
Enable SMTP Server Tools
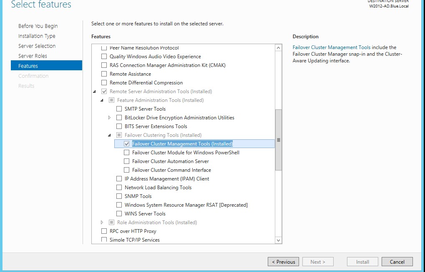(119, 109)
